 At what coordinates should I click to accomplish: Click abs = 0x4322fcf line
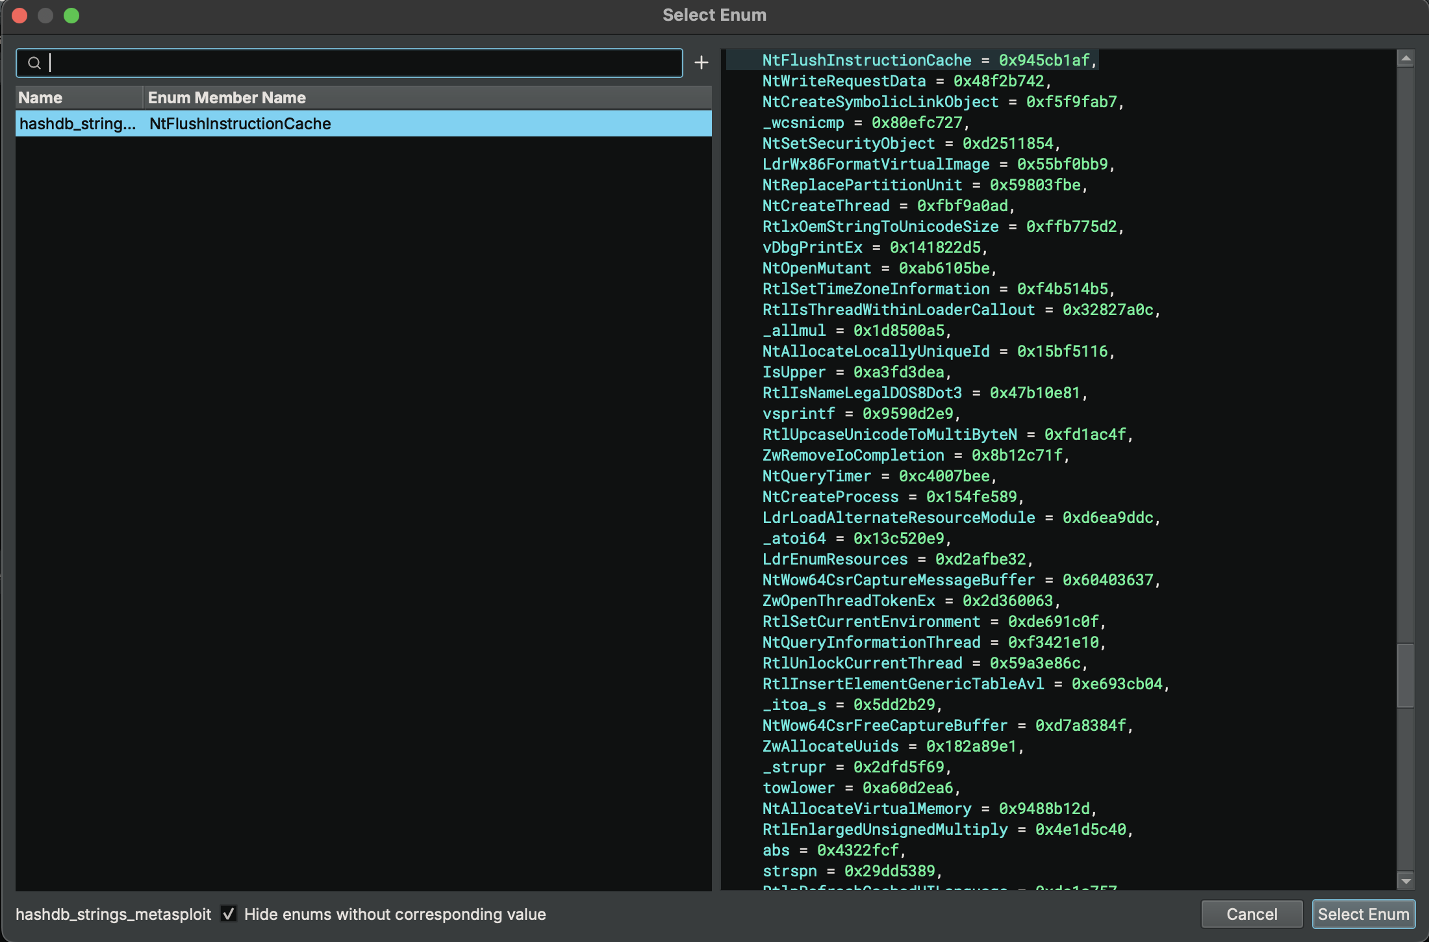[x=834, y=850]
